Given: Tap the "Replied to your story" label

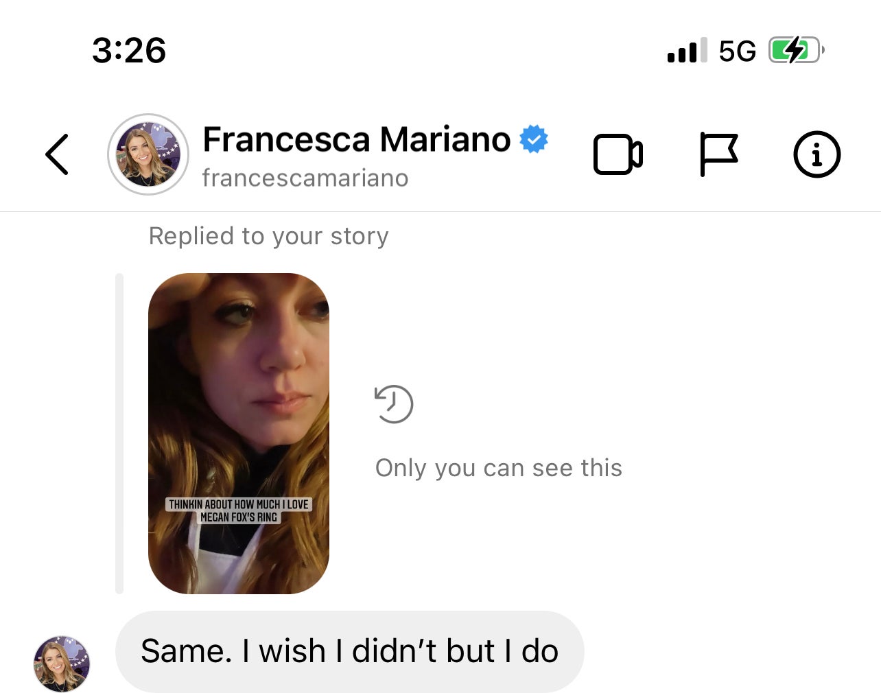Looking at the screenshot, I should click(269, 236).
